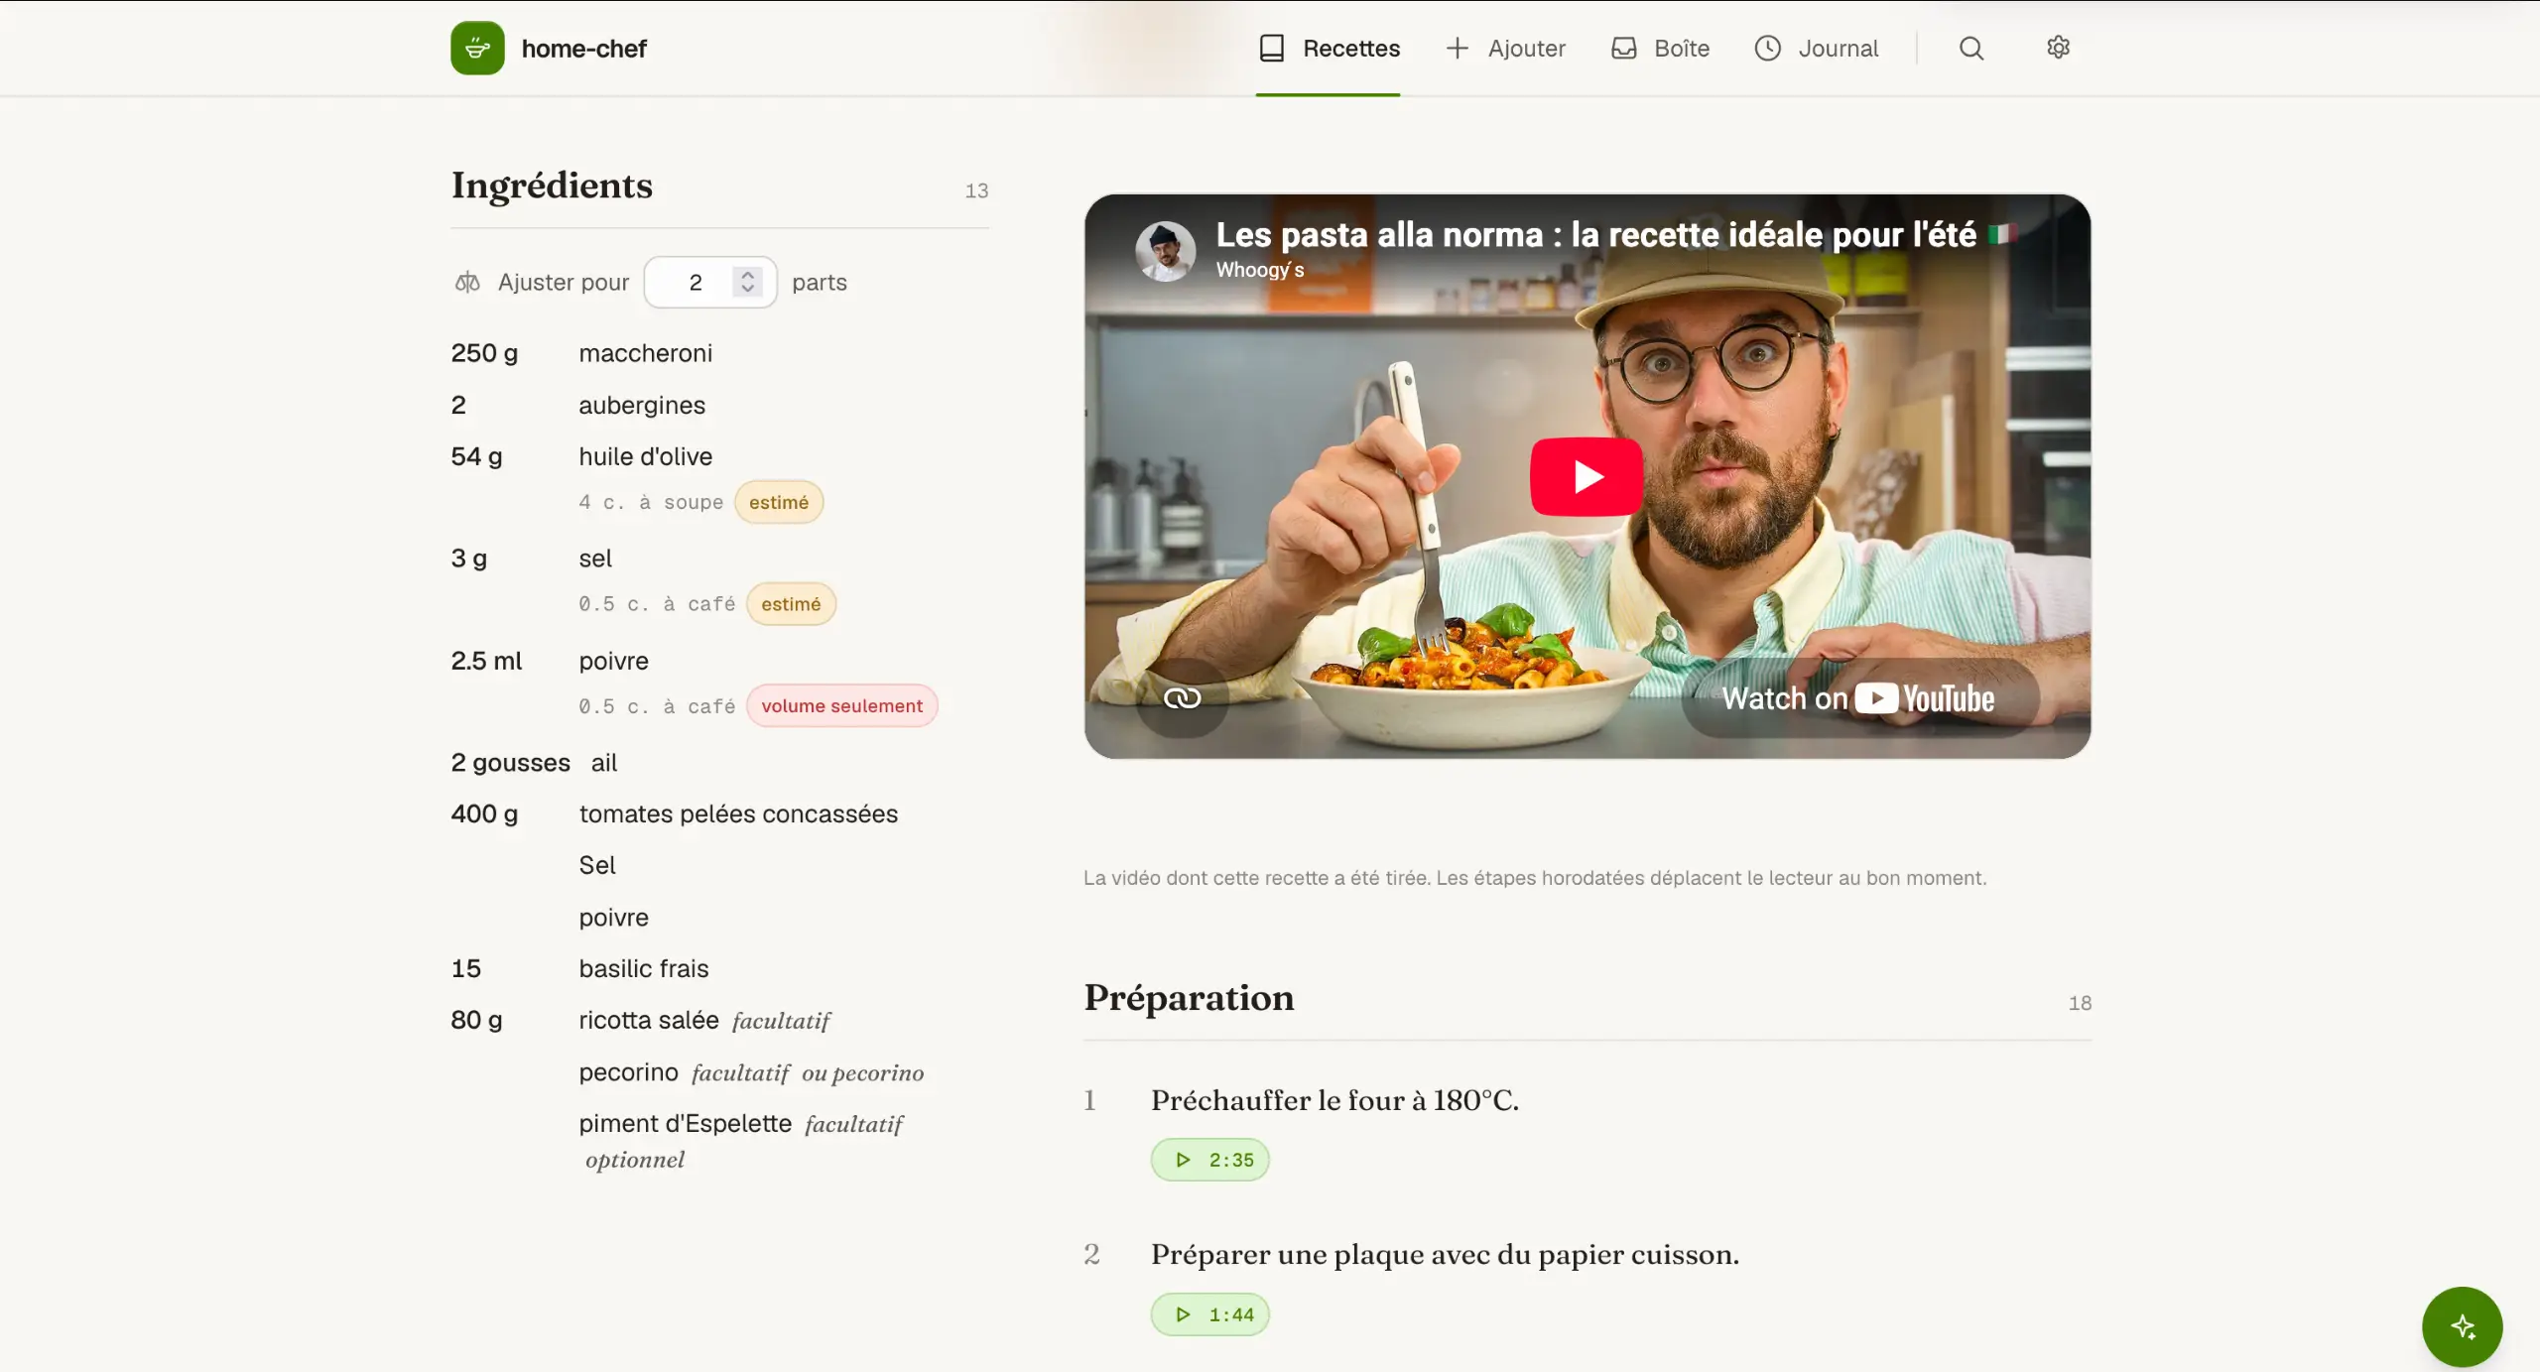
Task: Open video title Les pasta alla norma
Action: (x=1596, y=235)
